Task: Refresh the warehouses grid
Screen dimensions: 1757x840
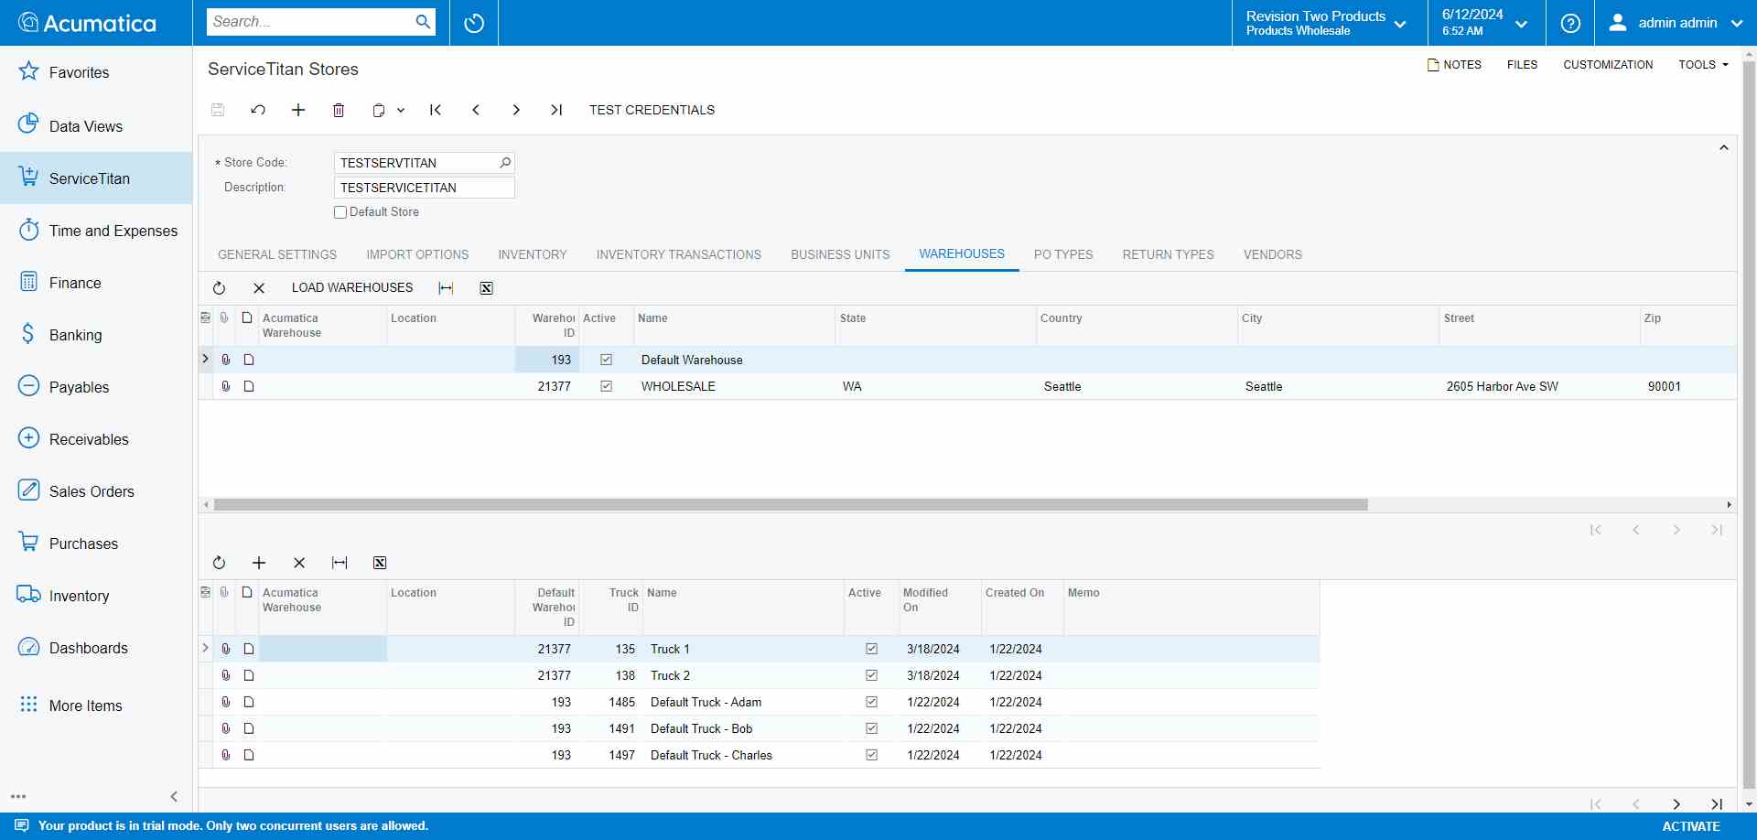Action: point(219,288)
